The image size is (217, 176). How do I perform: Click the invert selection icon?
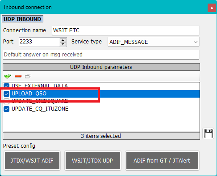[28, 76]
